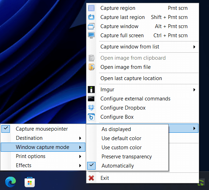Click the red X Exit icon
The width and height of the screenshot is (209, 190).
[x=91, y=178]
